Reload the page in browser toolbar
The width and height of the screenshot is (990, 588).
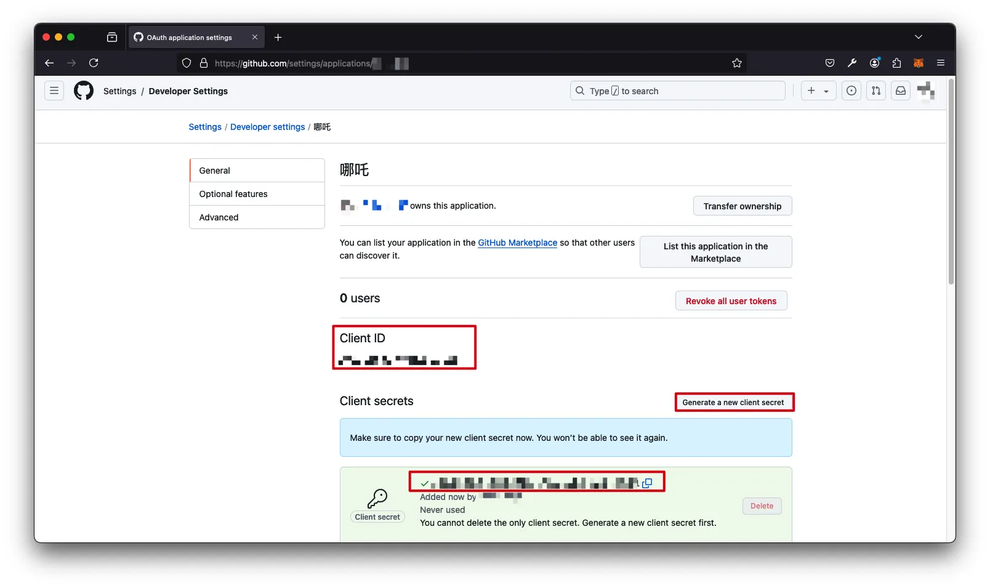pyautogui.click(x=94, y=63)
